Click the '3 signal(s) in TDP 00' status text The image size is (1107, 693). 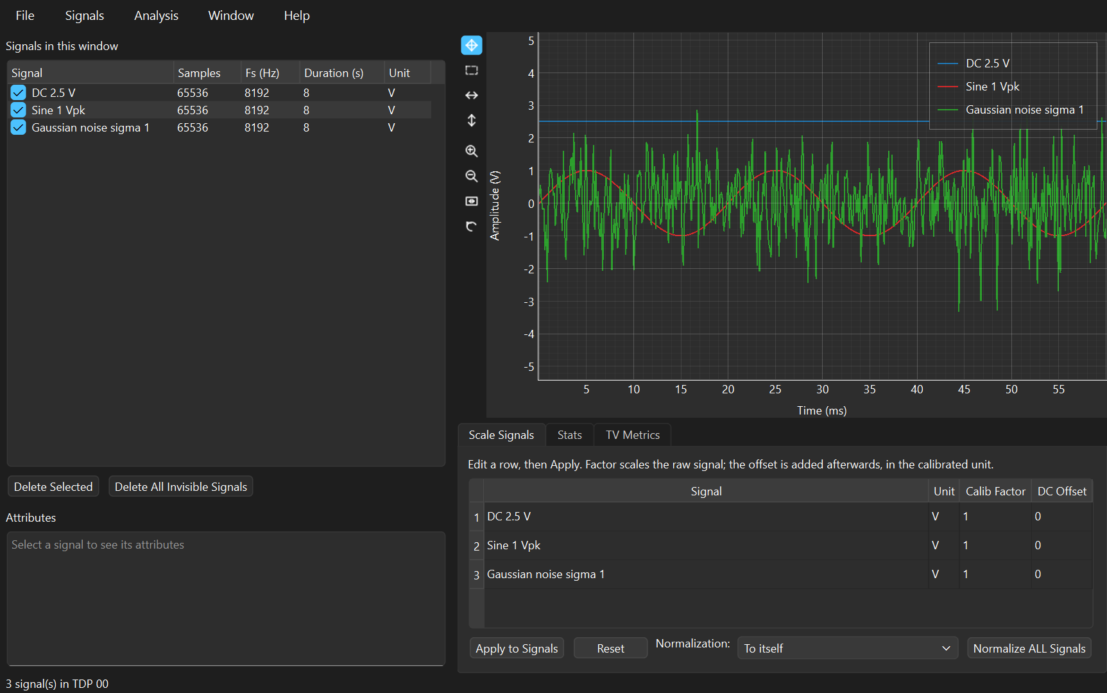(57, 684)
